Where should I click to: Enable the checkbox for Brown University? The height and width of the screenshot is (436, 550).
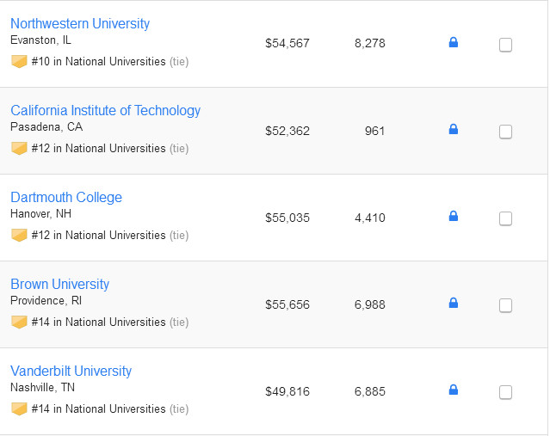[505, 305]
